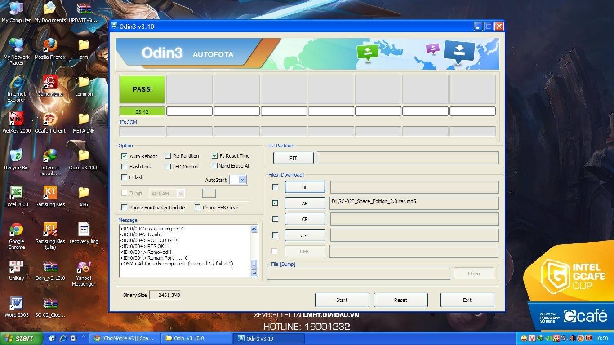Click the PIT file button
614x345 pixels.
coord(293,158)
